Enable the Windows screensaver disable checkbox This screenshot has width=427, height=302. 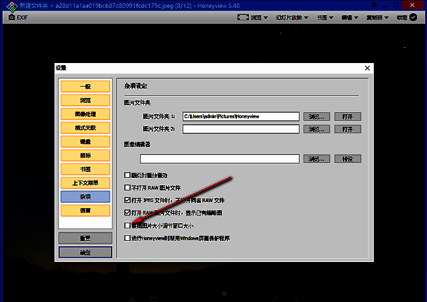pyautogui.click(x=127, y=238)
